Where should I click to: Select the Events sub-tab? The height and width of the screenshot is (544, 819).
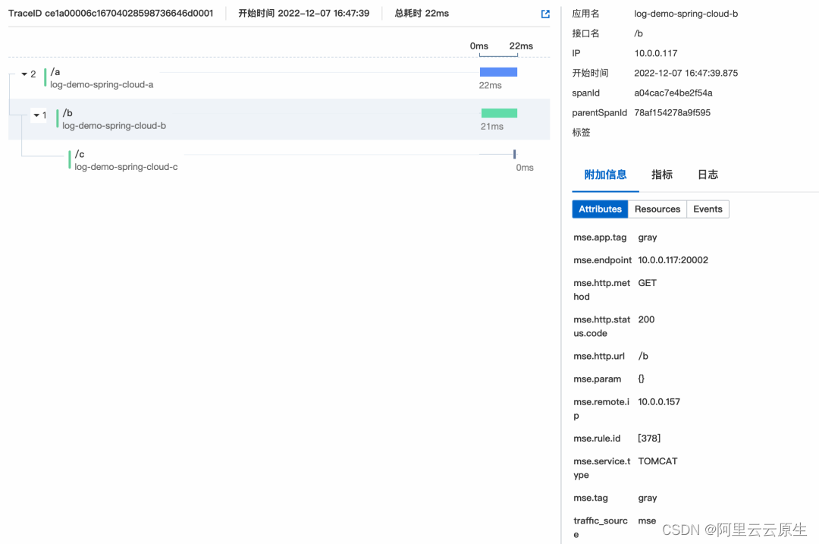708,209
